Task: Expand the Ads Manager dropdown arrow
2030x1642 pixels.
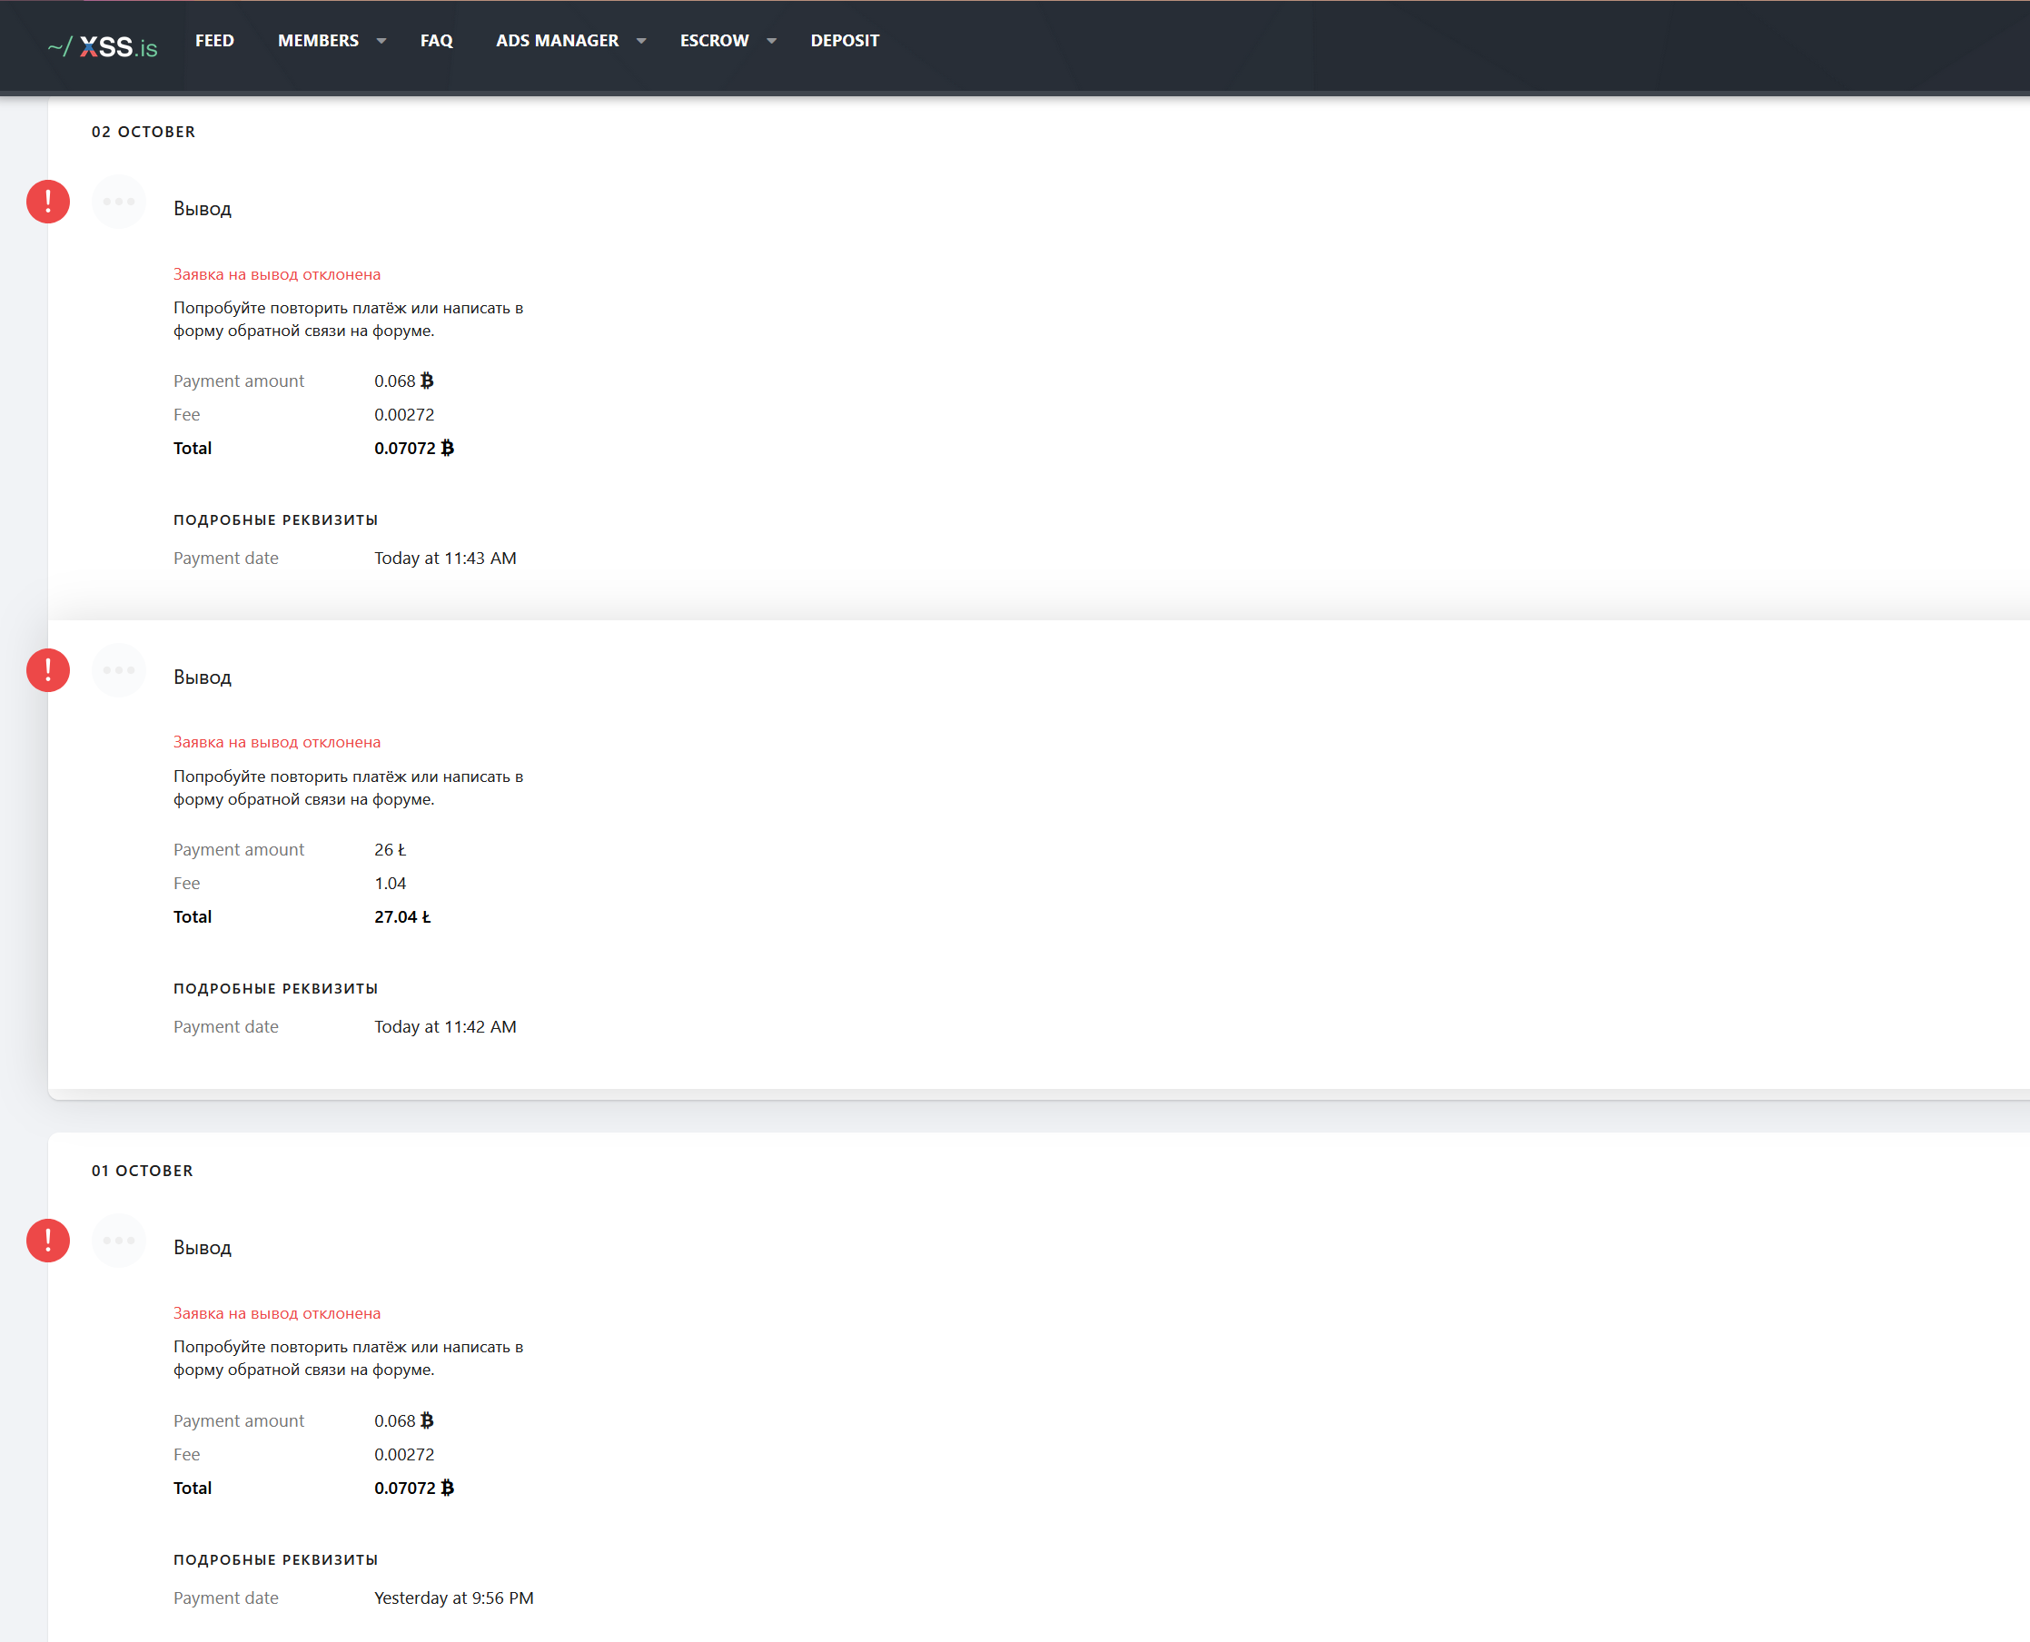Action: coord(641,41)
